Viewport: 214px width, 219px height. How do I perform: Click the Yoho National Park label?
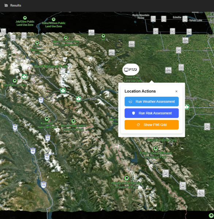point(15,85)
